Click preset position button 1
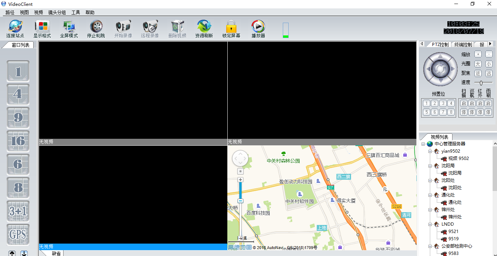The width and height of the screenshot is (497, 256). tap(427, 103)
